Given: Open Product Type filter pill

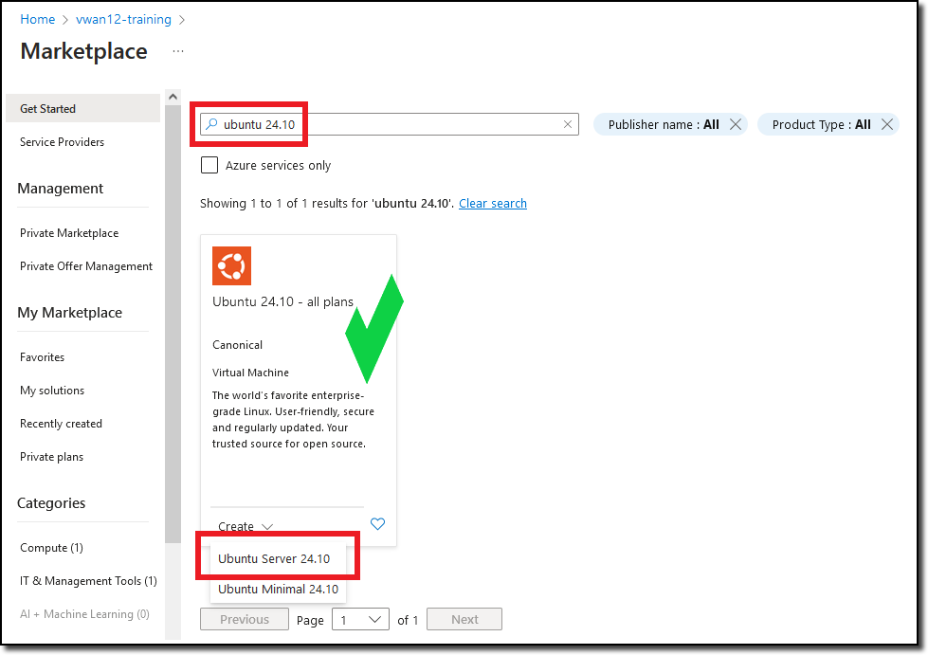Looking at the screenshot, I should [x=822, y=124].
